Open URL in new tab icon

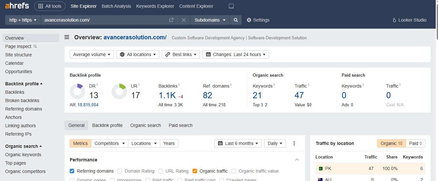(171, 20)
